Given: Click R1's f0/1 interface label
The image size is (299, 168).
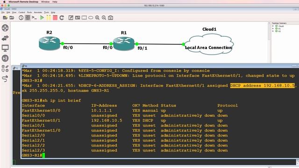Looking at the screenshot, I should pos(142,48).
